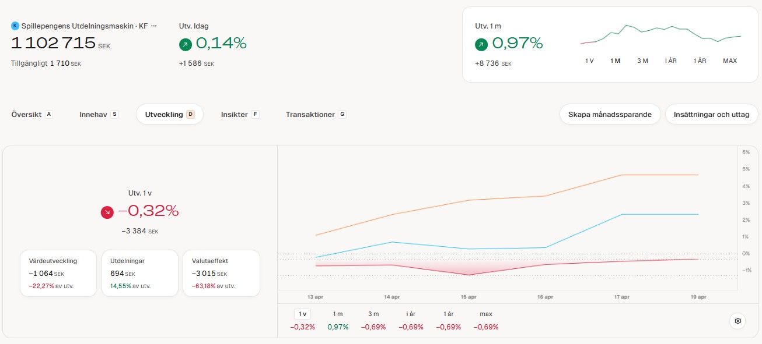The image size is (762, 344).
Task: Click the D shortcut badge on Utveckling
Action: point(190,115)
